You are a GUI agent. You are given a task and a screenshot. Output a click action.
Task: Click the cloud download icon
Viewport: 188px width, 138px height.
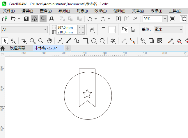coord(35,19)
